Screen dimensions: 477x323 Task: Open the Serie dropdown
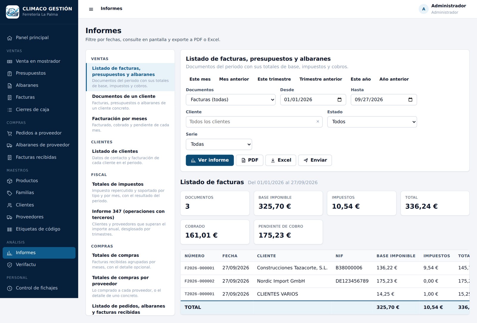tap(219, 144)
